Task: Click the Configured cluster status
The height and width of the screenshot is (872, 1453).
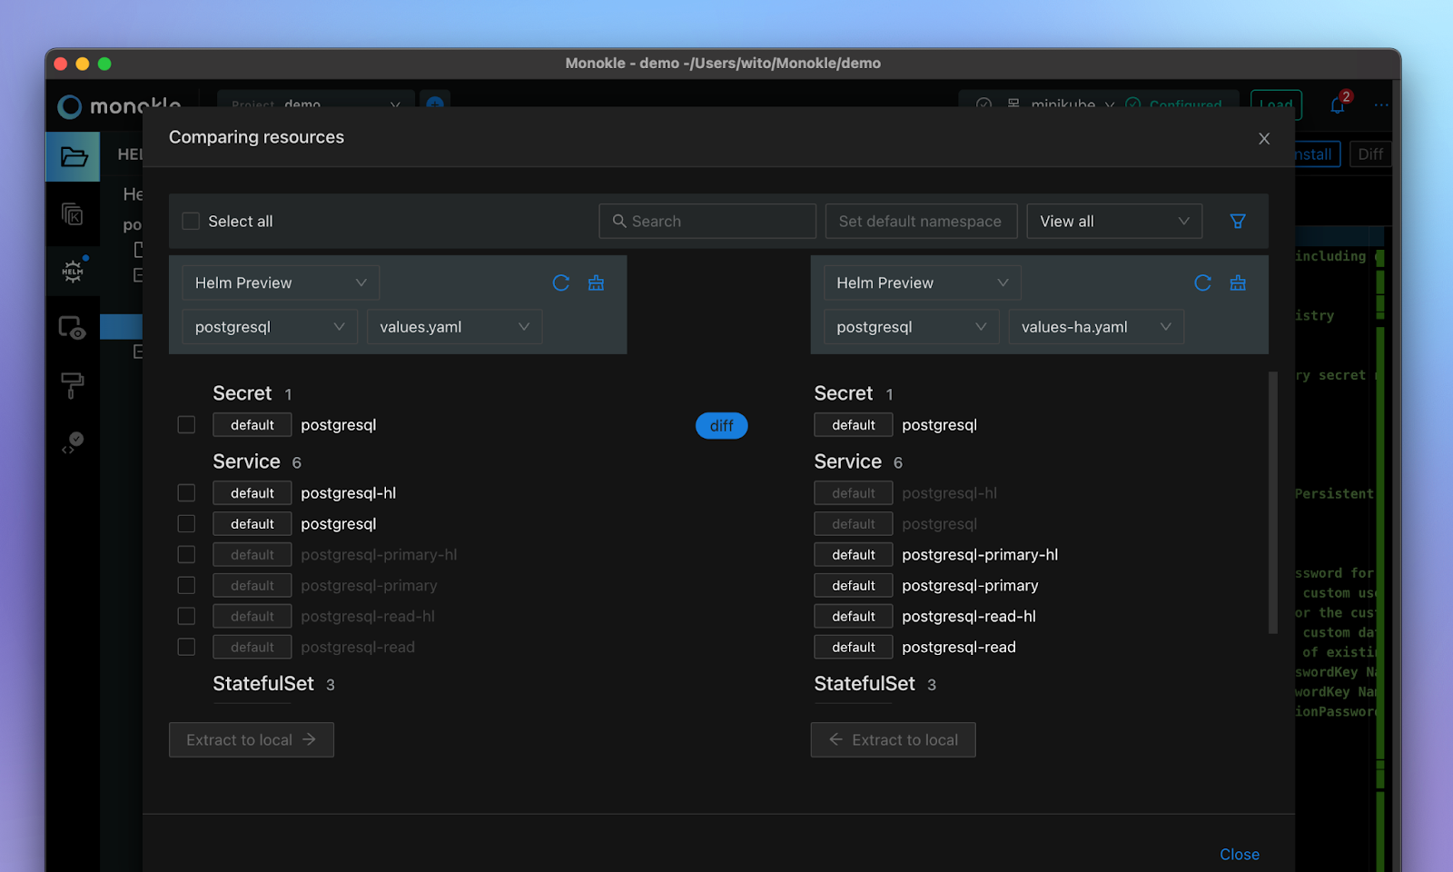Action: pos(1174,104)
